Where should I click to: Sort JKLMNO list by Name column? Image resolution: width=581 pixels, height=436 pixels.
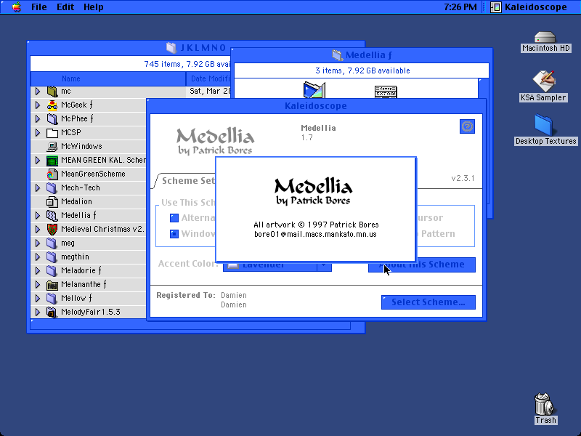(x=107, y=78)
